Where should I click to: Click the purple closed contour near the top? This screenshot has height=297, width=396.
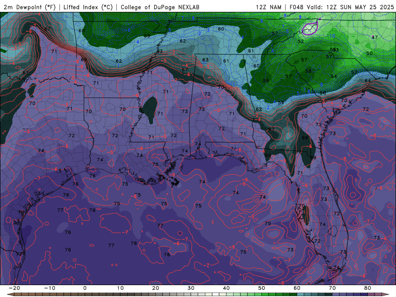[x=310, y=28]
